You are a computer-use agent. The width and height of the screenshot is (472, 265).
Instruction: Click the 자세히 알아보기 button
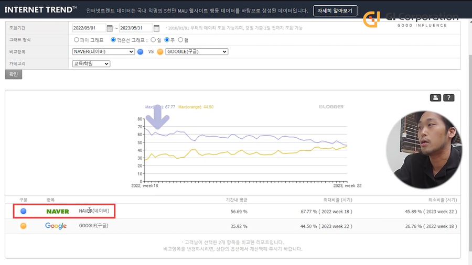click(x=335, y=11)
